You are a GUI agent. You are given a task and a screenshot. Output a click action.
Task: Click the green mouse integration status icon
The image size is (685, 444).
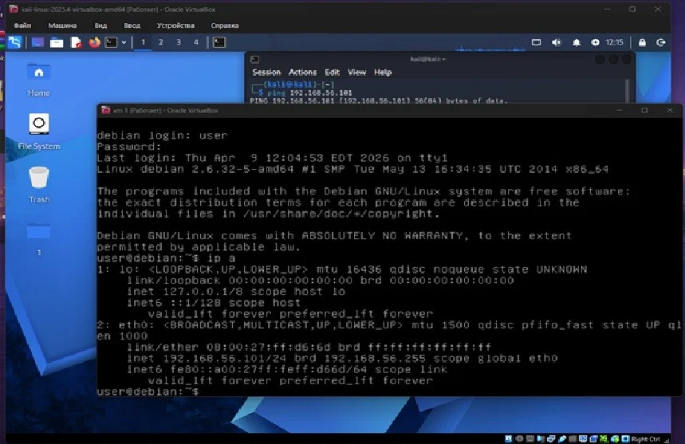point(615,438)
